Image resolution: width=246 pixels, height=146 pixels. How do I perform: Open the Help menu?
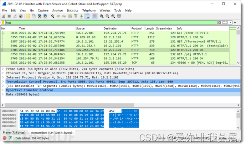point(128,10)
